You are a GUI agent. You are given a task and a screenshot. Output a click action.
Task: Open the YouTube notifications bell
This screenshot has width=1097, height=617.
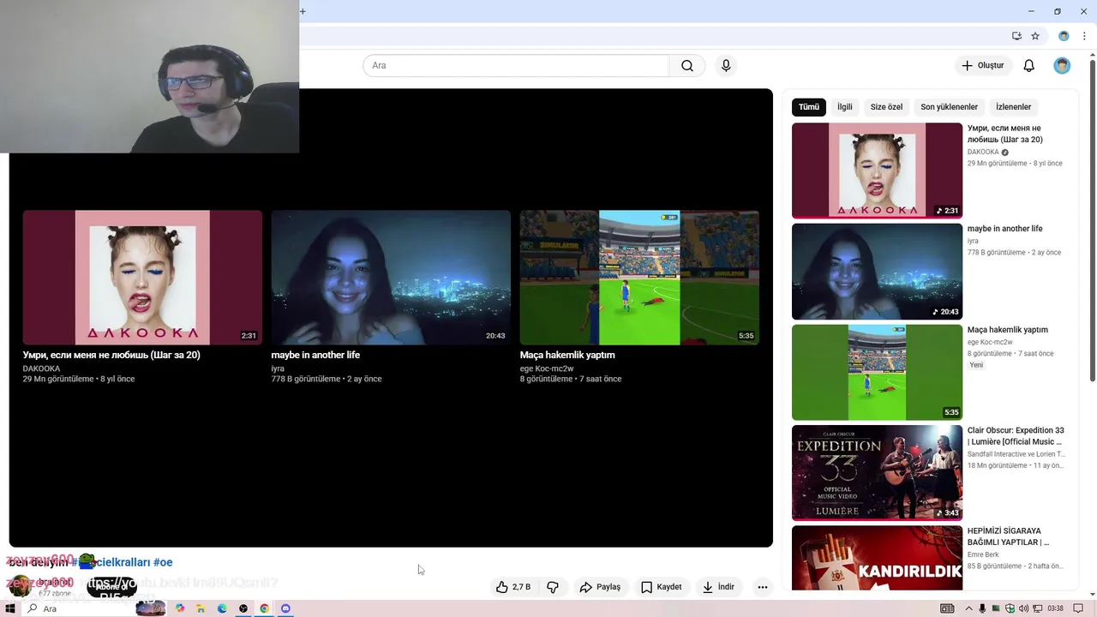tap(1029, 66)
